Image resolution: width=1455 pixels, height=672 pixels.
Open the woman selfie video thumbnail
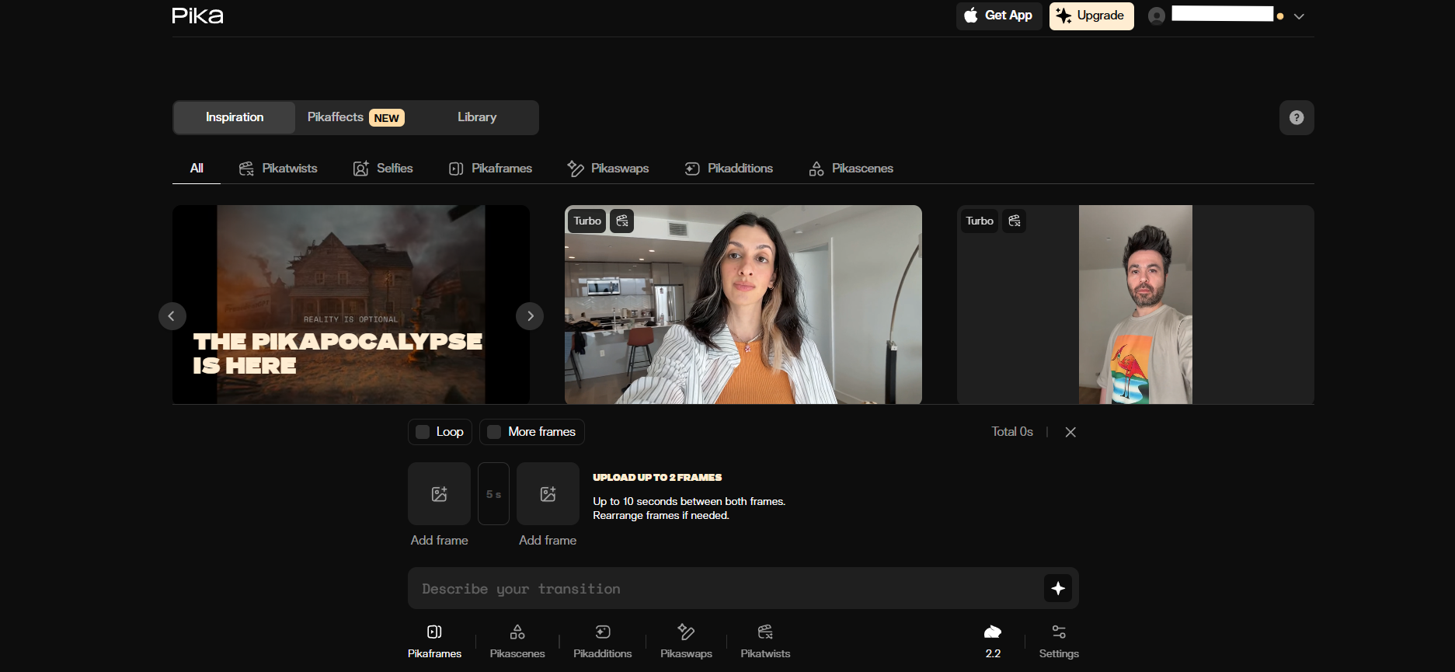point(743,305)
